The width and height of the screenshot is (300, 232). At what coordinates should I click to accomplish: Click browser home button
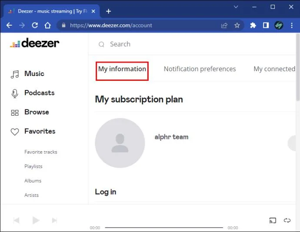(48, 25)
